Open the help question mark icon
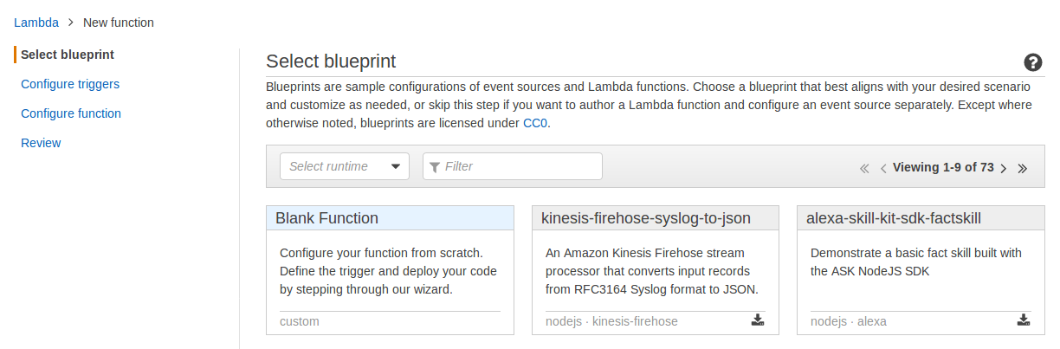The height and width of the screenshot is (349, 1060). point(1032,62)
